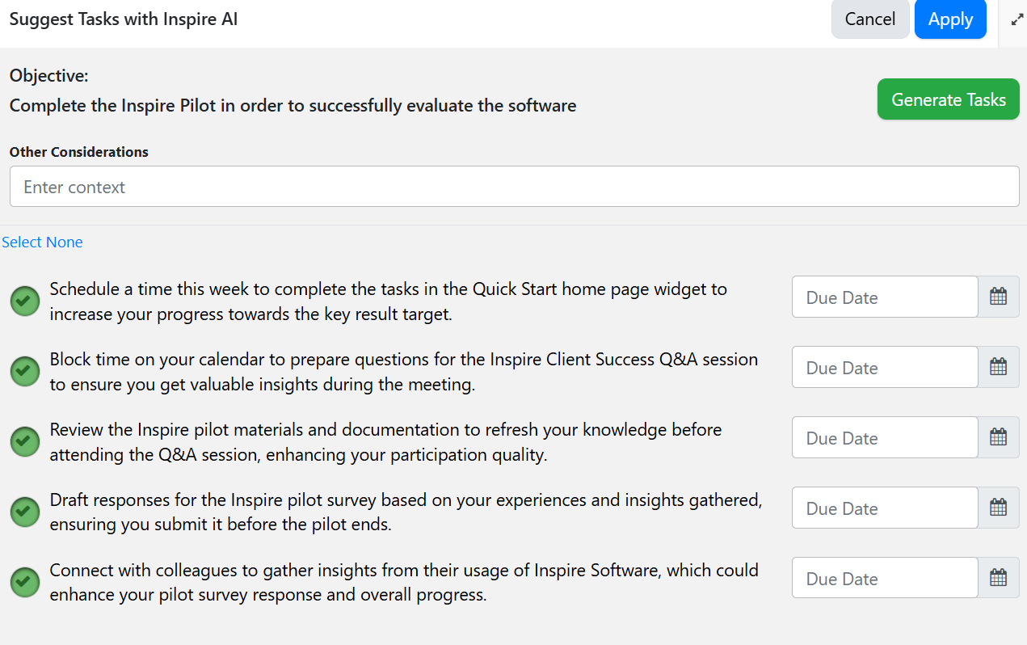Screen dimensions: 1027x645
Task: Click the 'Other Considerations' label
Action: click(x=79, y=152)
